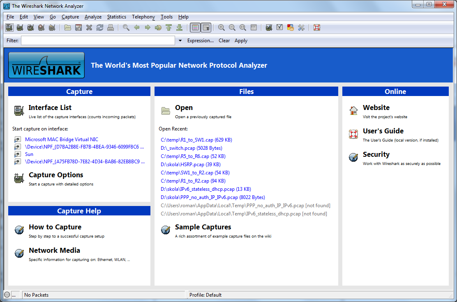Screen dimensions: 457x302
Task: Select the NPF_{A75FB78D interface link
Action: (x=85, y=162)
